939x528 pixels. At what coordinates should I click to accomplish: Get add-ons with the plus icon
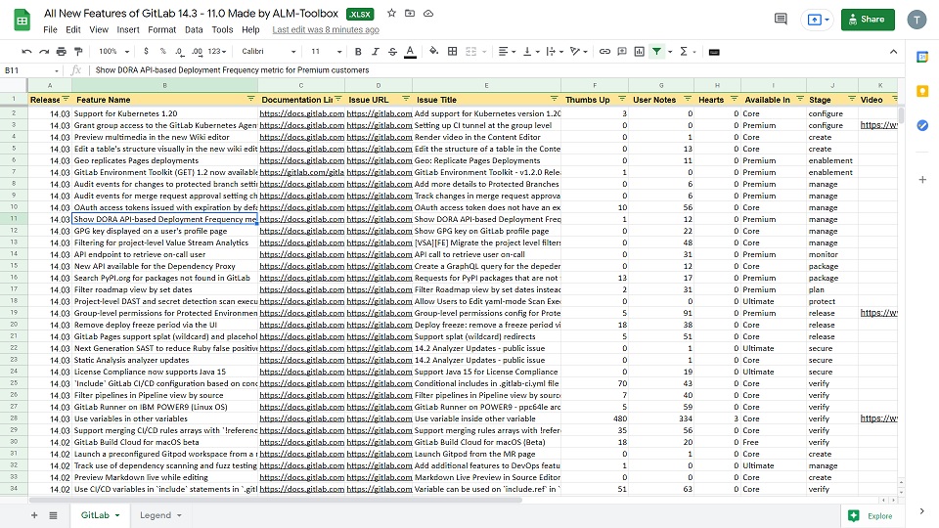922,180
